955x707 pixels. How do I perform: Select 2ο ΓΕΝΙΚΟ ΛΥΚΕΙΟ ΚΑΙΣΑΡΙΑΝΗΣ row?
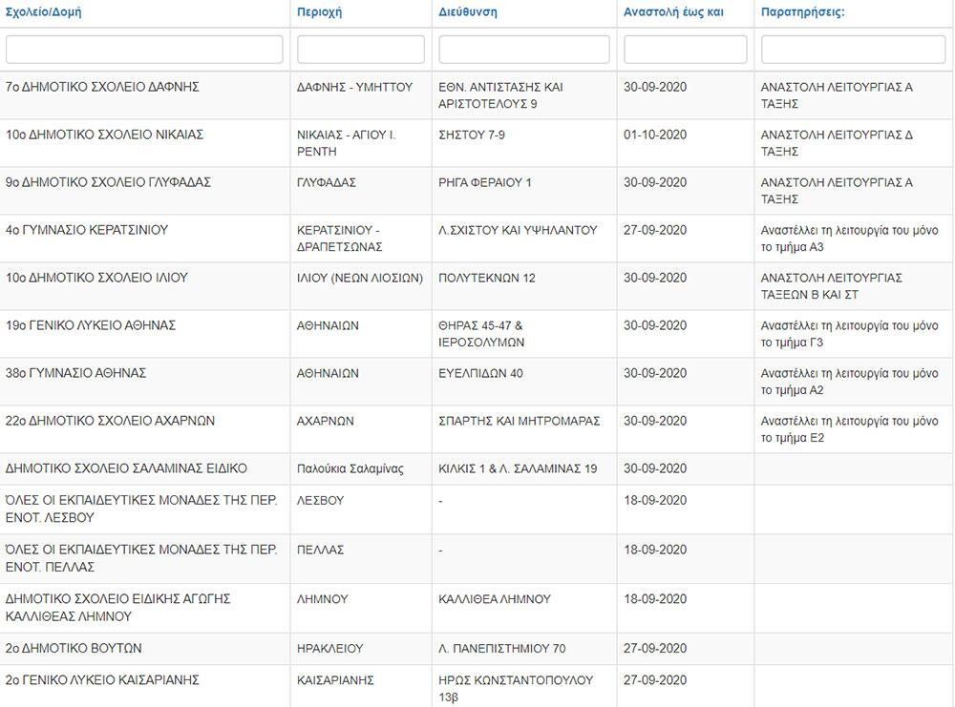(x=102, y=680)
